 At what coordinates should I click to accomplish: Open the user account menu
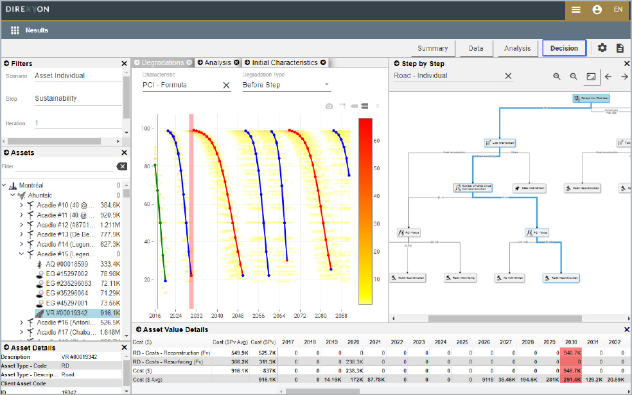coord(597,10)
